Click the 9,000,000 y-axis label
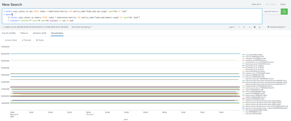 (6, 103)
